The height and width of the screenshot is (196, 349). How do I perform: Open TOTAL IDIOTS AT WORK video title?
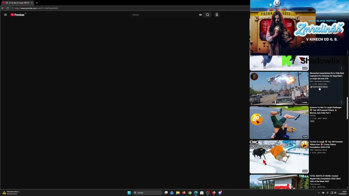tap(325, 179)
